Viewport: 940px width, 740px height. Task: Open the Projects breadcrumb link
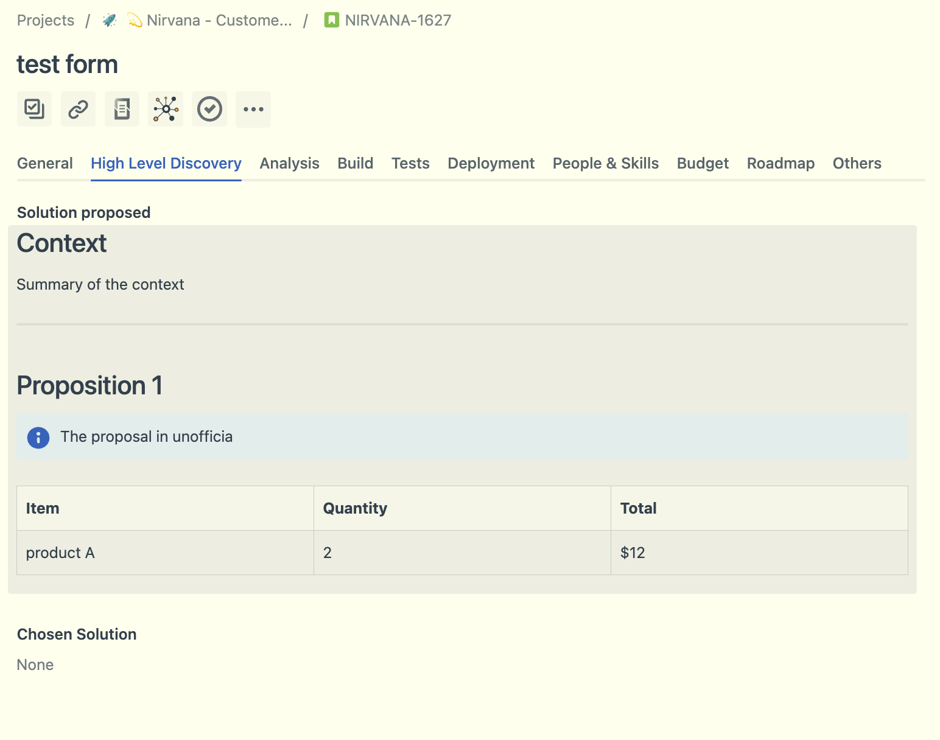click(45, 19)
